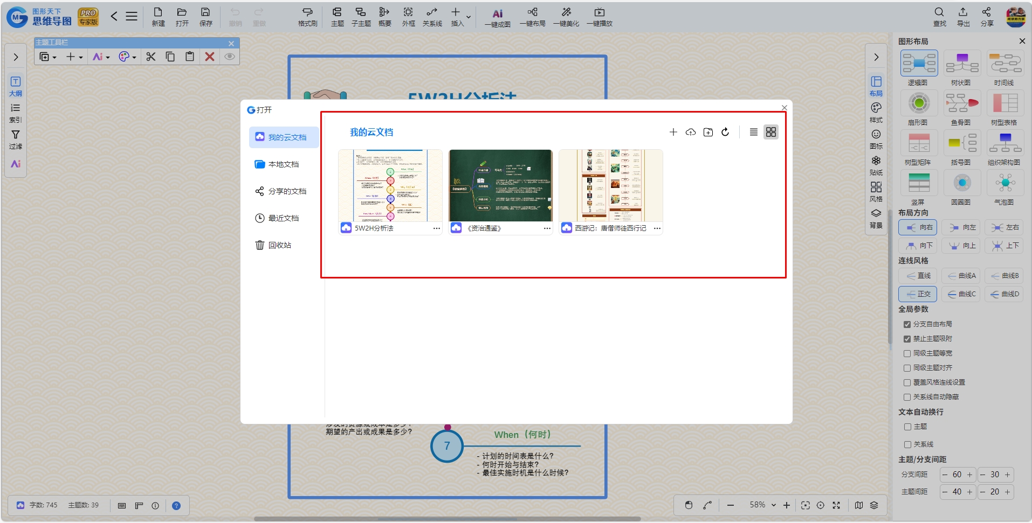Upload to cloud icon in dialog
This screenshot has height=523, width=1032.
coord(691,132)
